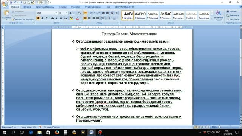Click red font color button
The width and height of the screenshot is (242, 136).
coord(77,18)
